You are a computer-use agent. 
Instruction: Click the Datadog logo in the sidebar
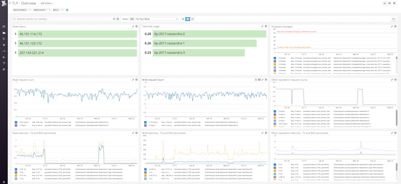coord(4,4)
